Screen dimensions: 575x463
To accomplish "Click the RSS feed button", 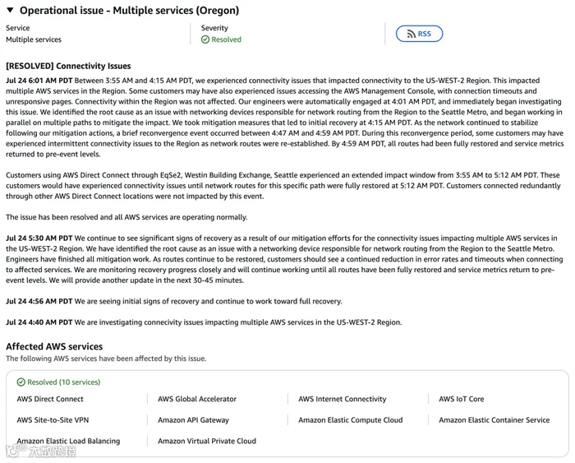I will 419,34.
